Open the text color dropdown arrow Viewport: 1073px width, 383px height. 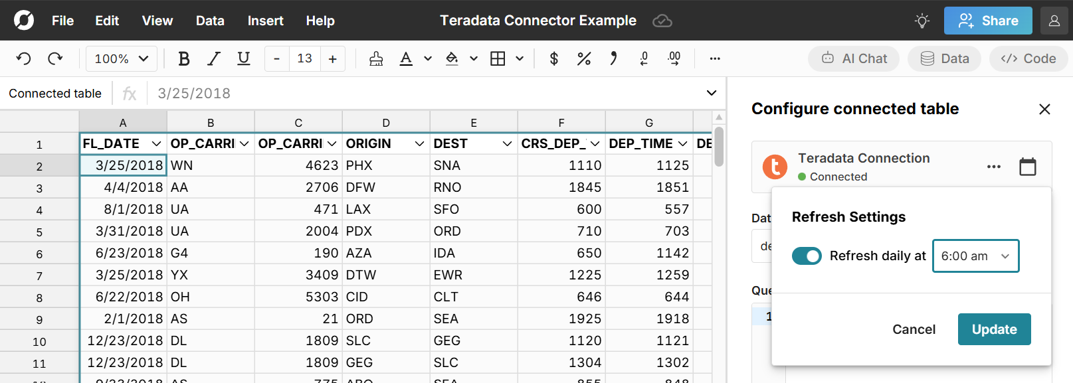[x=428, y=58]
